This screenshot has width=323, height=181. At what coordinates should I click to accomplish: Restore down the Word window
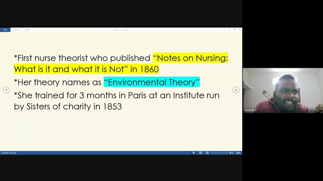tap(234, 30)
